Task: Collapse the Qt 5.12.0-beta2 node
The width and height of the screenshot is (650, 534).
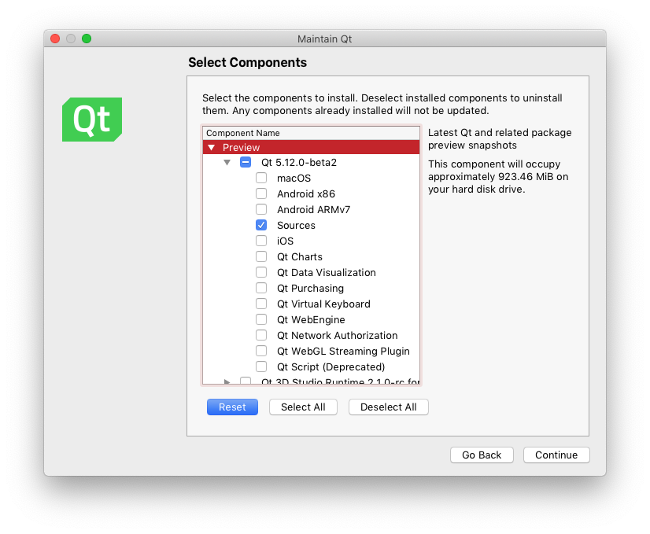Action: tap(227, 163)
